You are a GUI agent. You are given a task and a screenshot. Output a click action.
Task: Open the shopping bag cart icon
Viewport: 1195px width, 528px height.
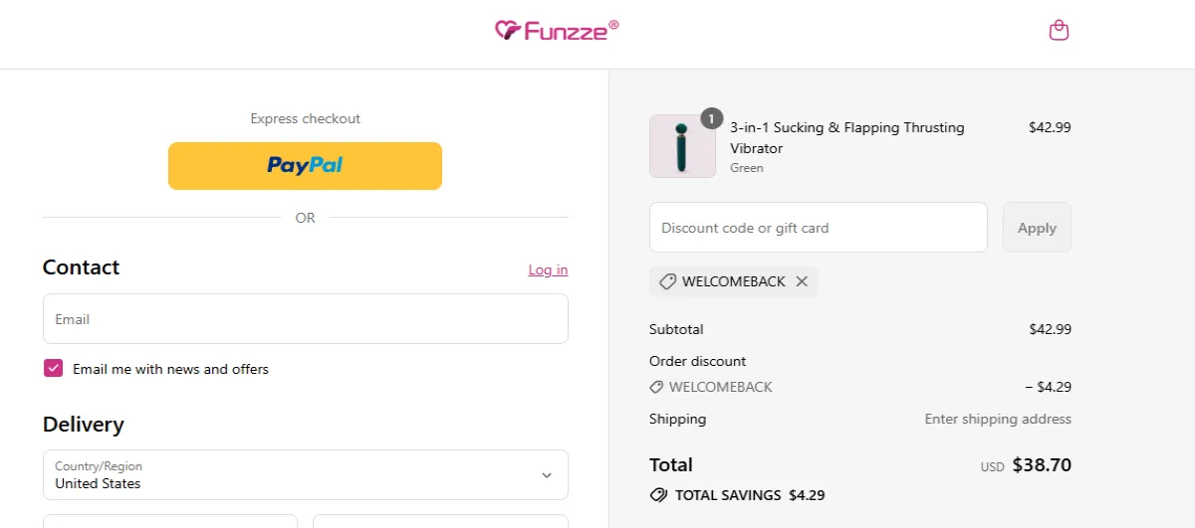coord(1059,31)
